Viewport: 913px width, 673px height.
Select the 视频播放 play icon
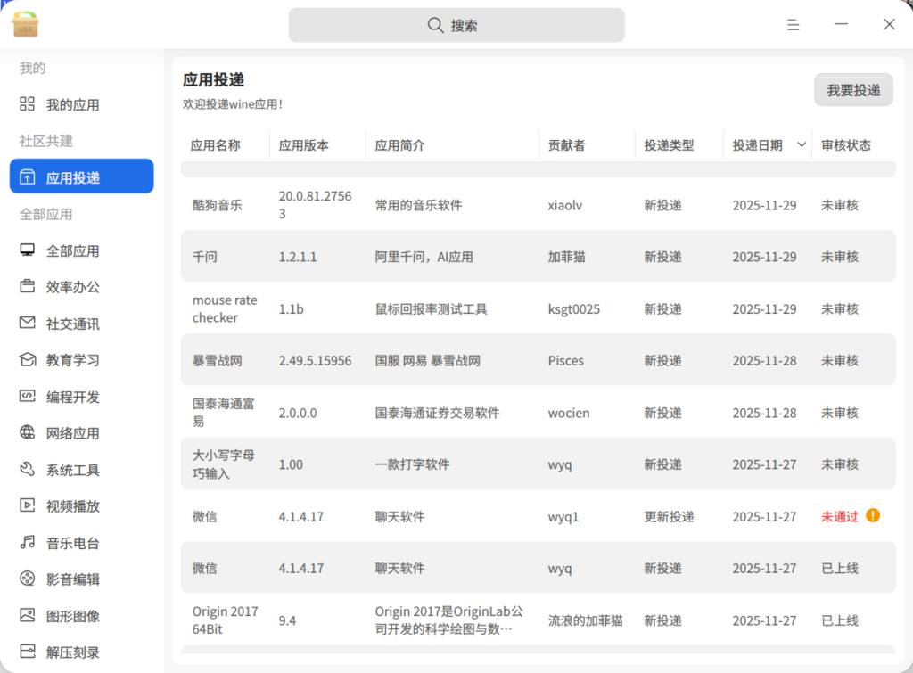click(28, 506)
